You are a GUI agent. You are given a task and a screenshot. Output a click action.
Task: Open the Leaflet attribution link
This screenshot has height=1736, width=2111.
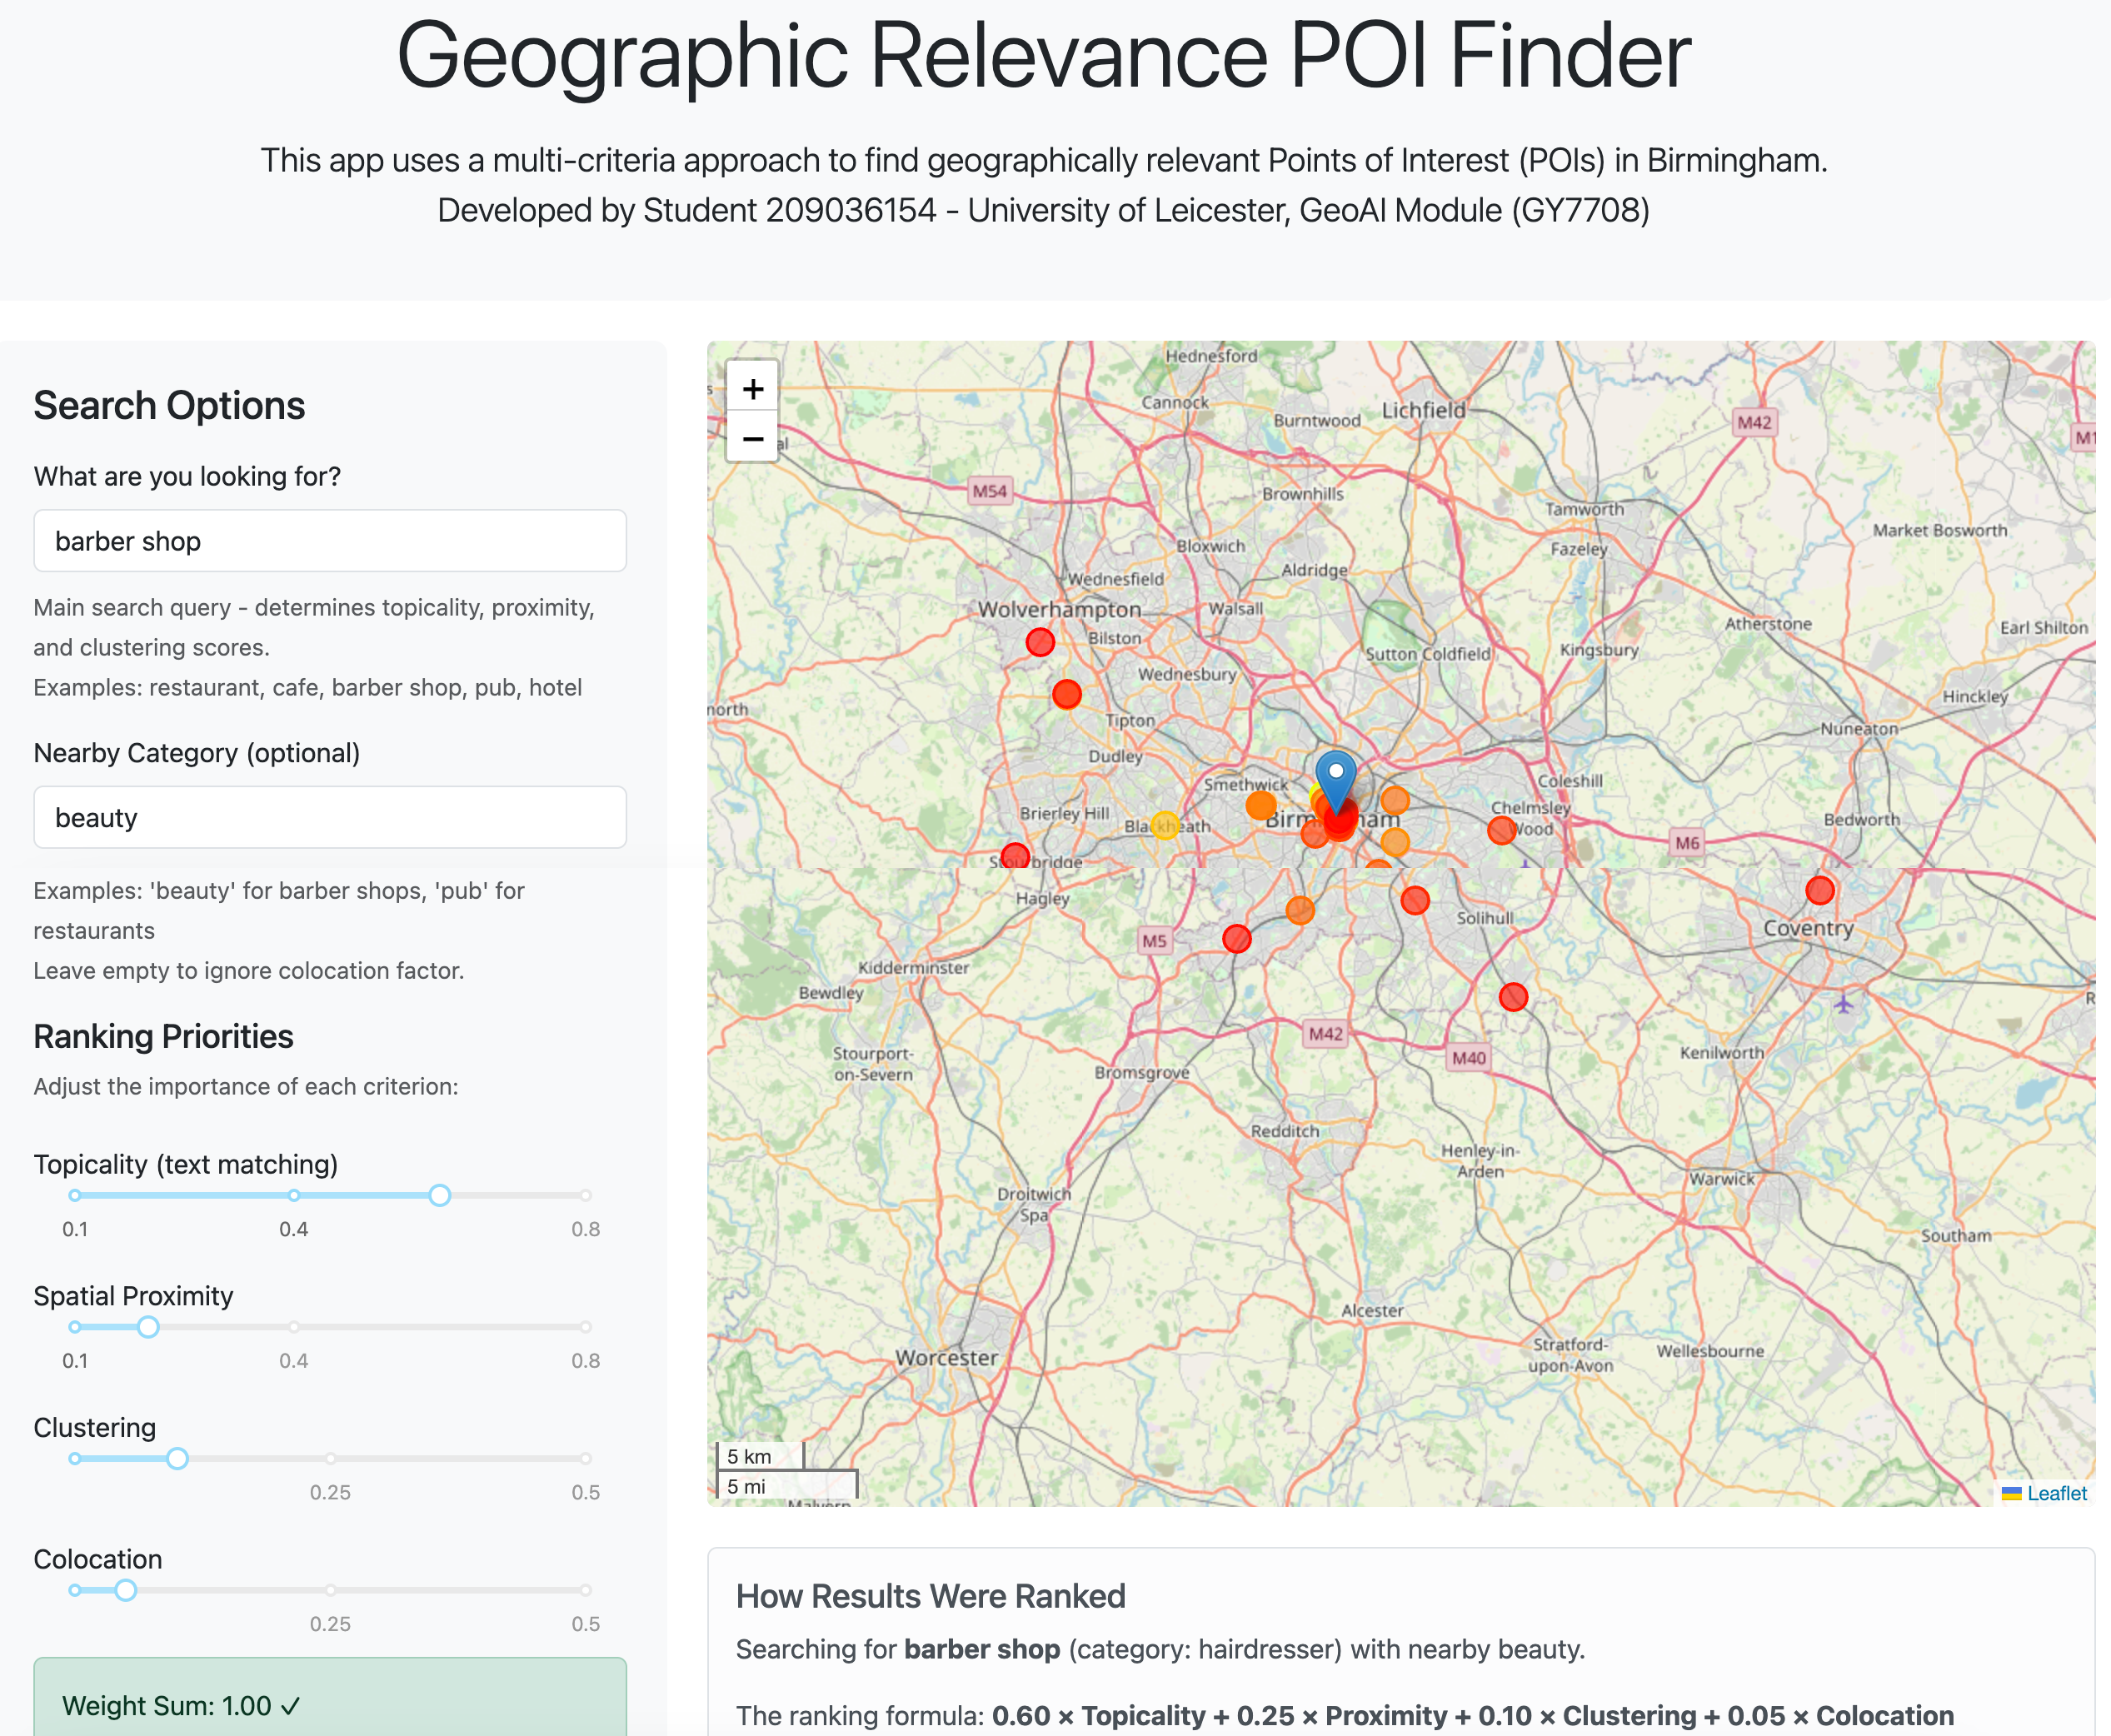click(2056, 1493)
